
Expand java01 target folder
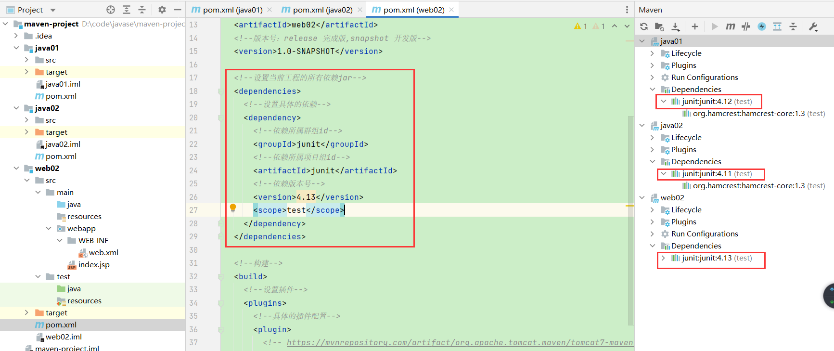(26, 72)
